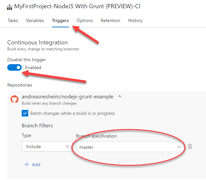Screen dimensions: 206x180
Task: Open the Retention tab
Action: coord(110,20)
